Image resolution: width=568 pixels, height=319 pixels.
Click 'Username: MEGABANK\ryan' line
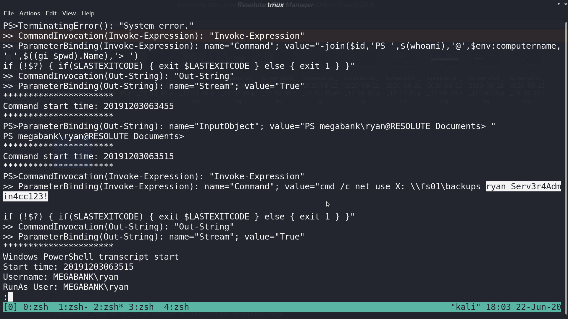tap(61, 277)
